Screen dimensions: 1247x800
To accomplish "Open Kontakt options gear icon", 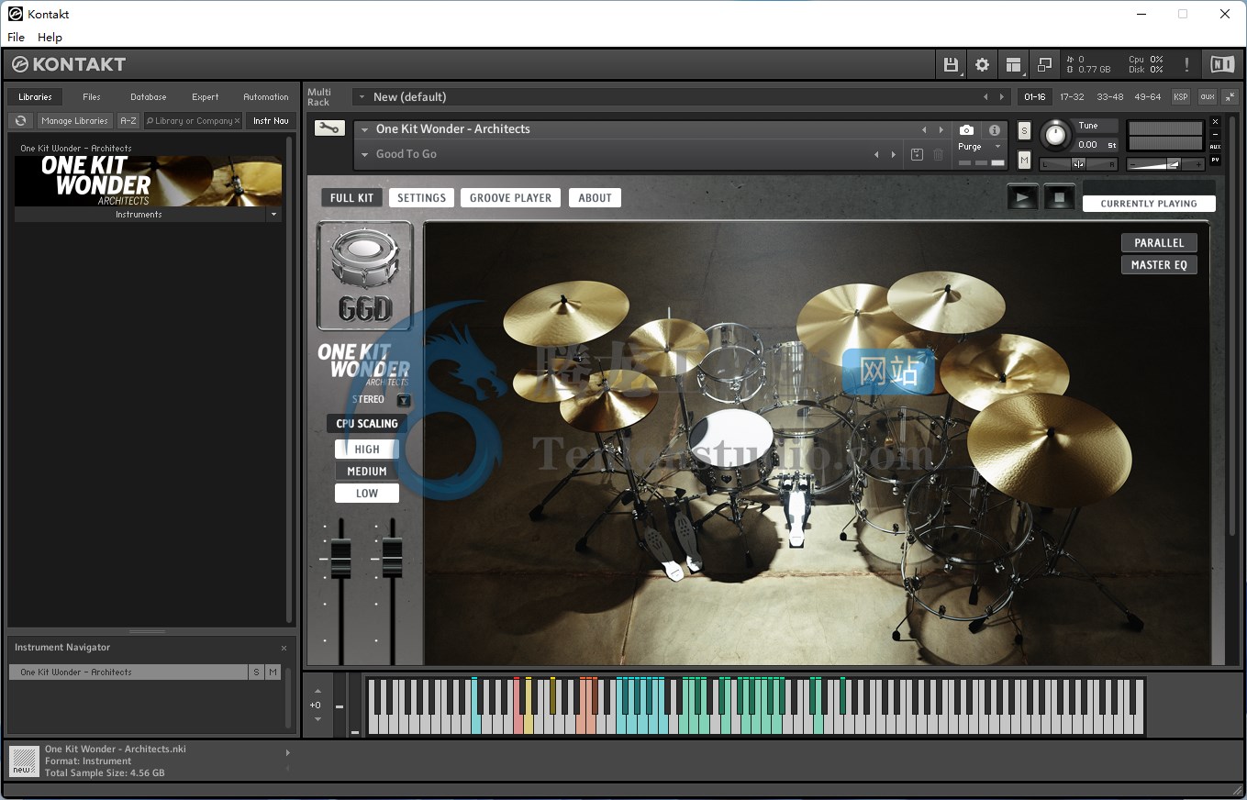I will tap(982, 64).
